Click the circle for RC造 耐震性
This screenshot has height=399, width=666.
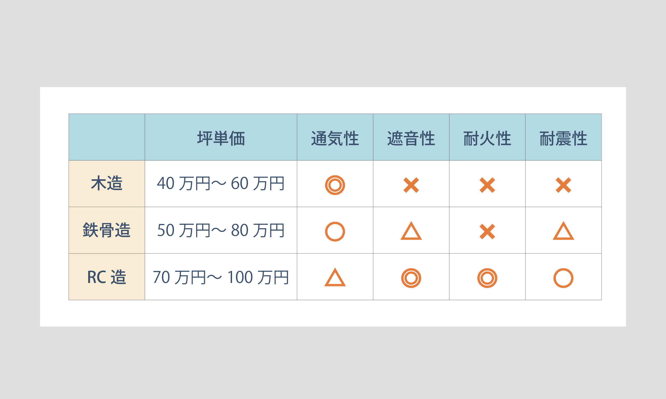tap(563, 278)
